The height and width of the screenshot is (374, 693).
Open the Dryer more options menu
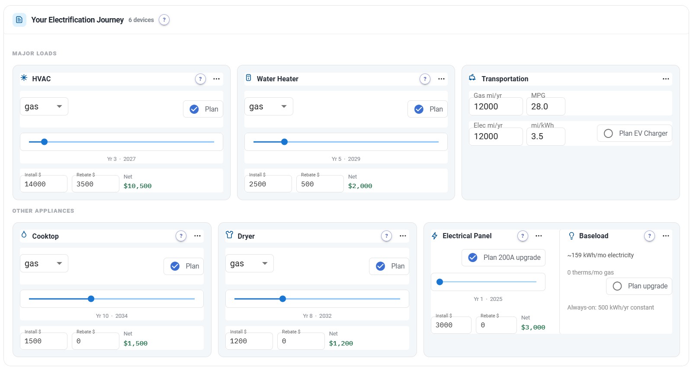[403, 236]
